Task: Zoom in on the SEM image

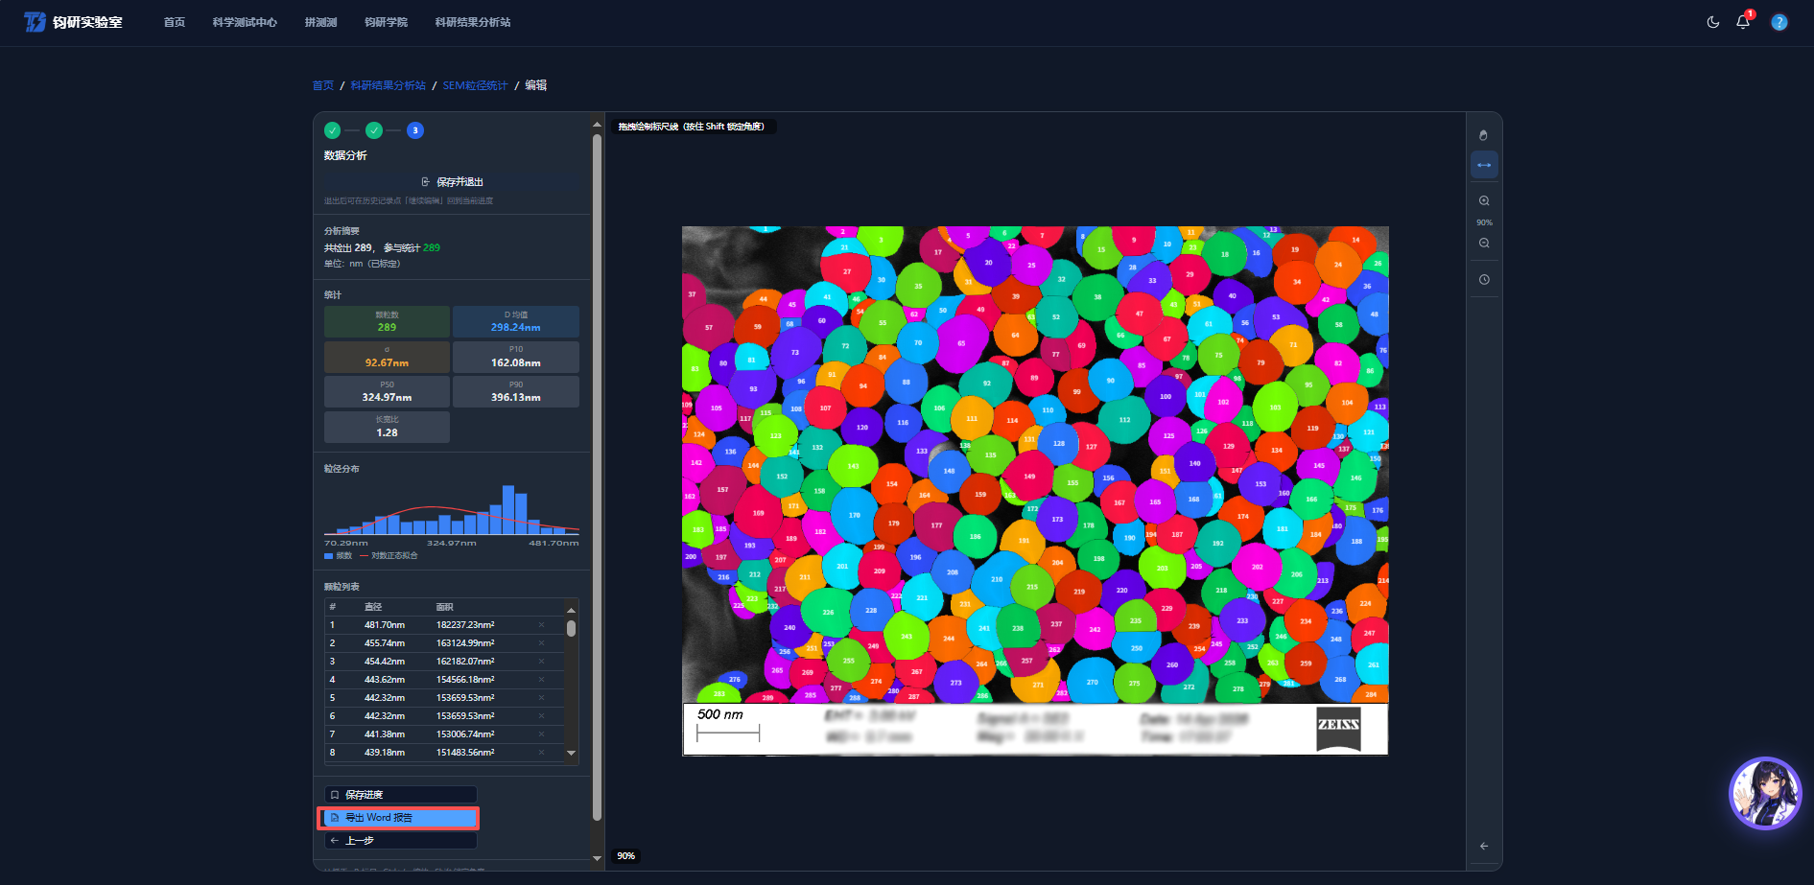Action: (x=1484, y=201)
